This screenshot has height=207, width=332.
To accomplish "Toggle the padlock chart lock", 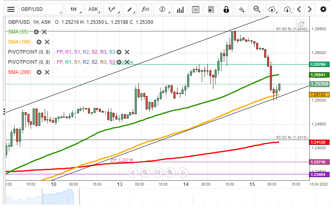I will (226, 9).
